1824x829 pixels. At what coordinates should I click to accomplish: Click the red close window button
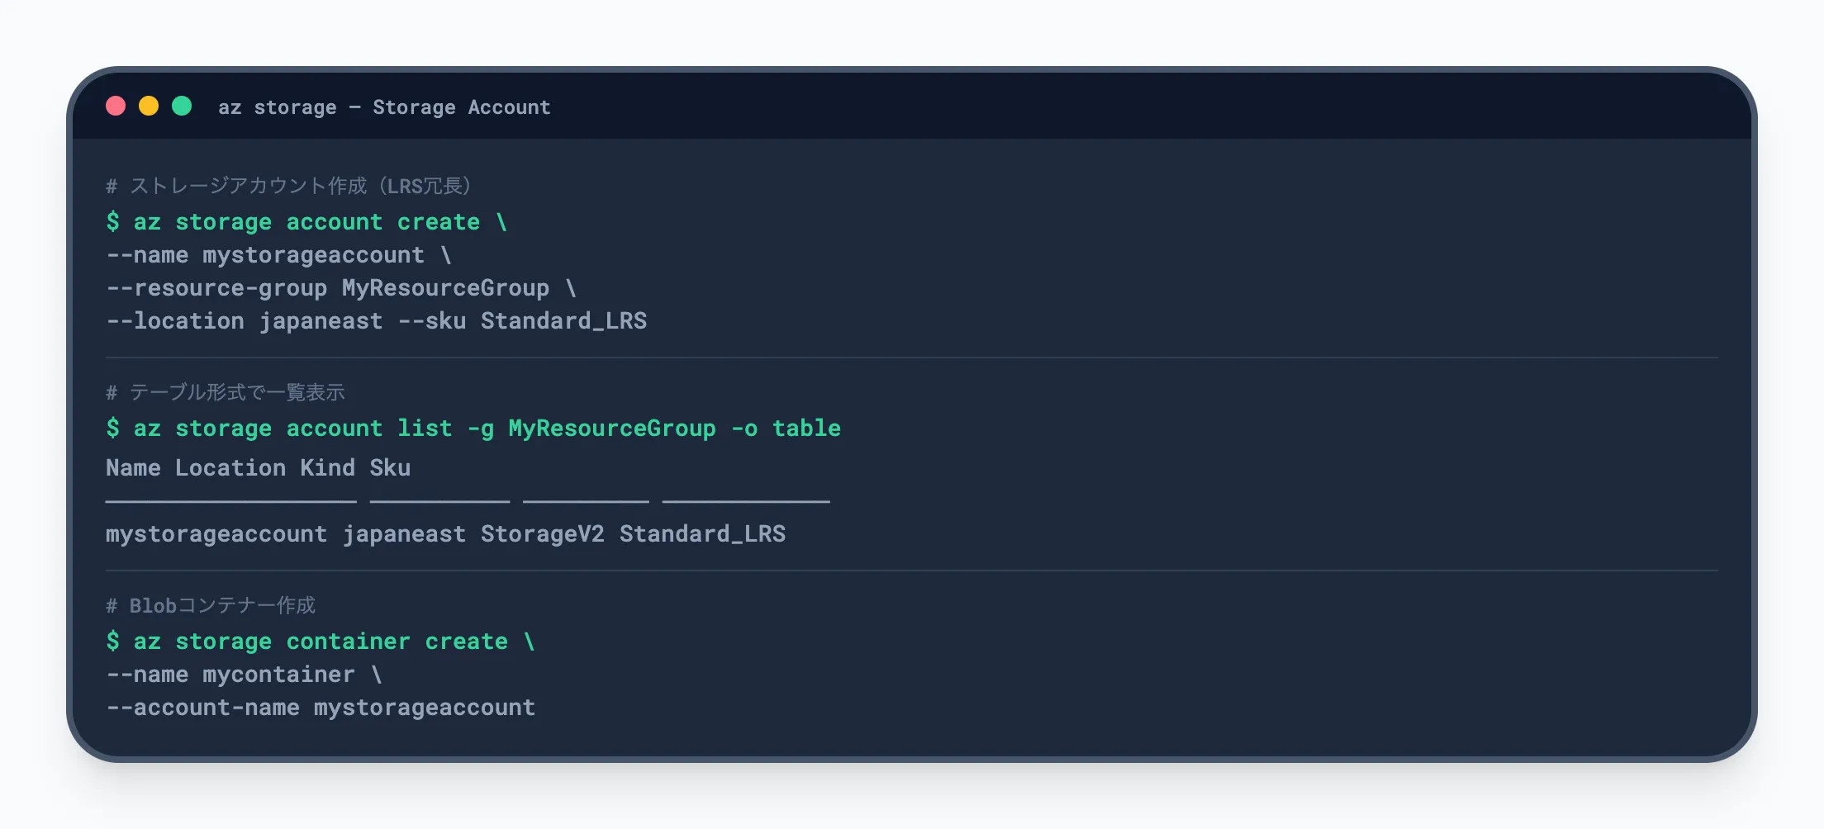[x=116, y=107]
